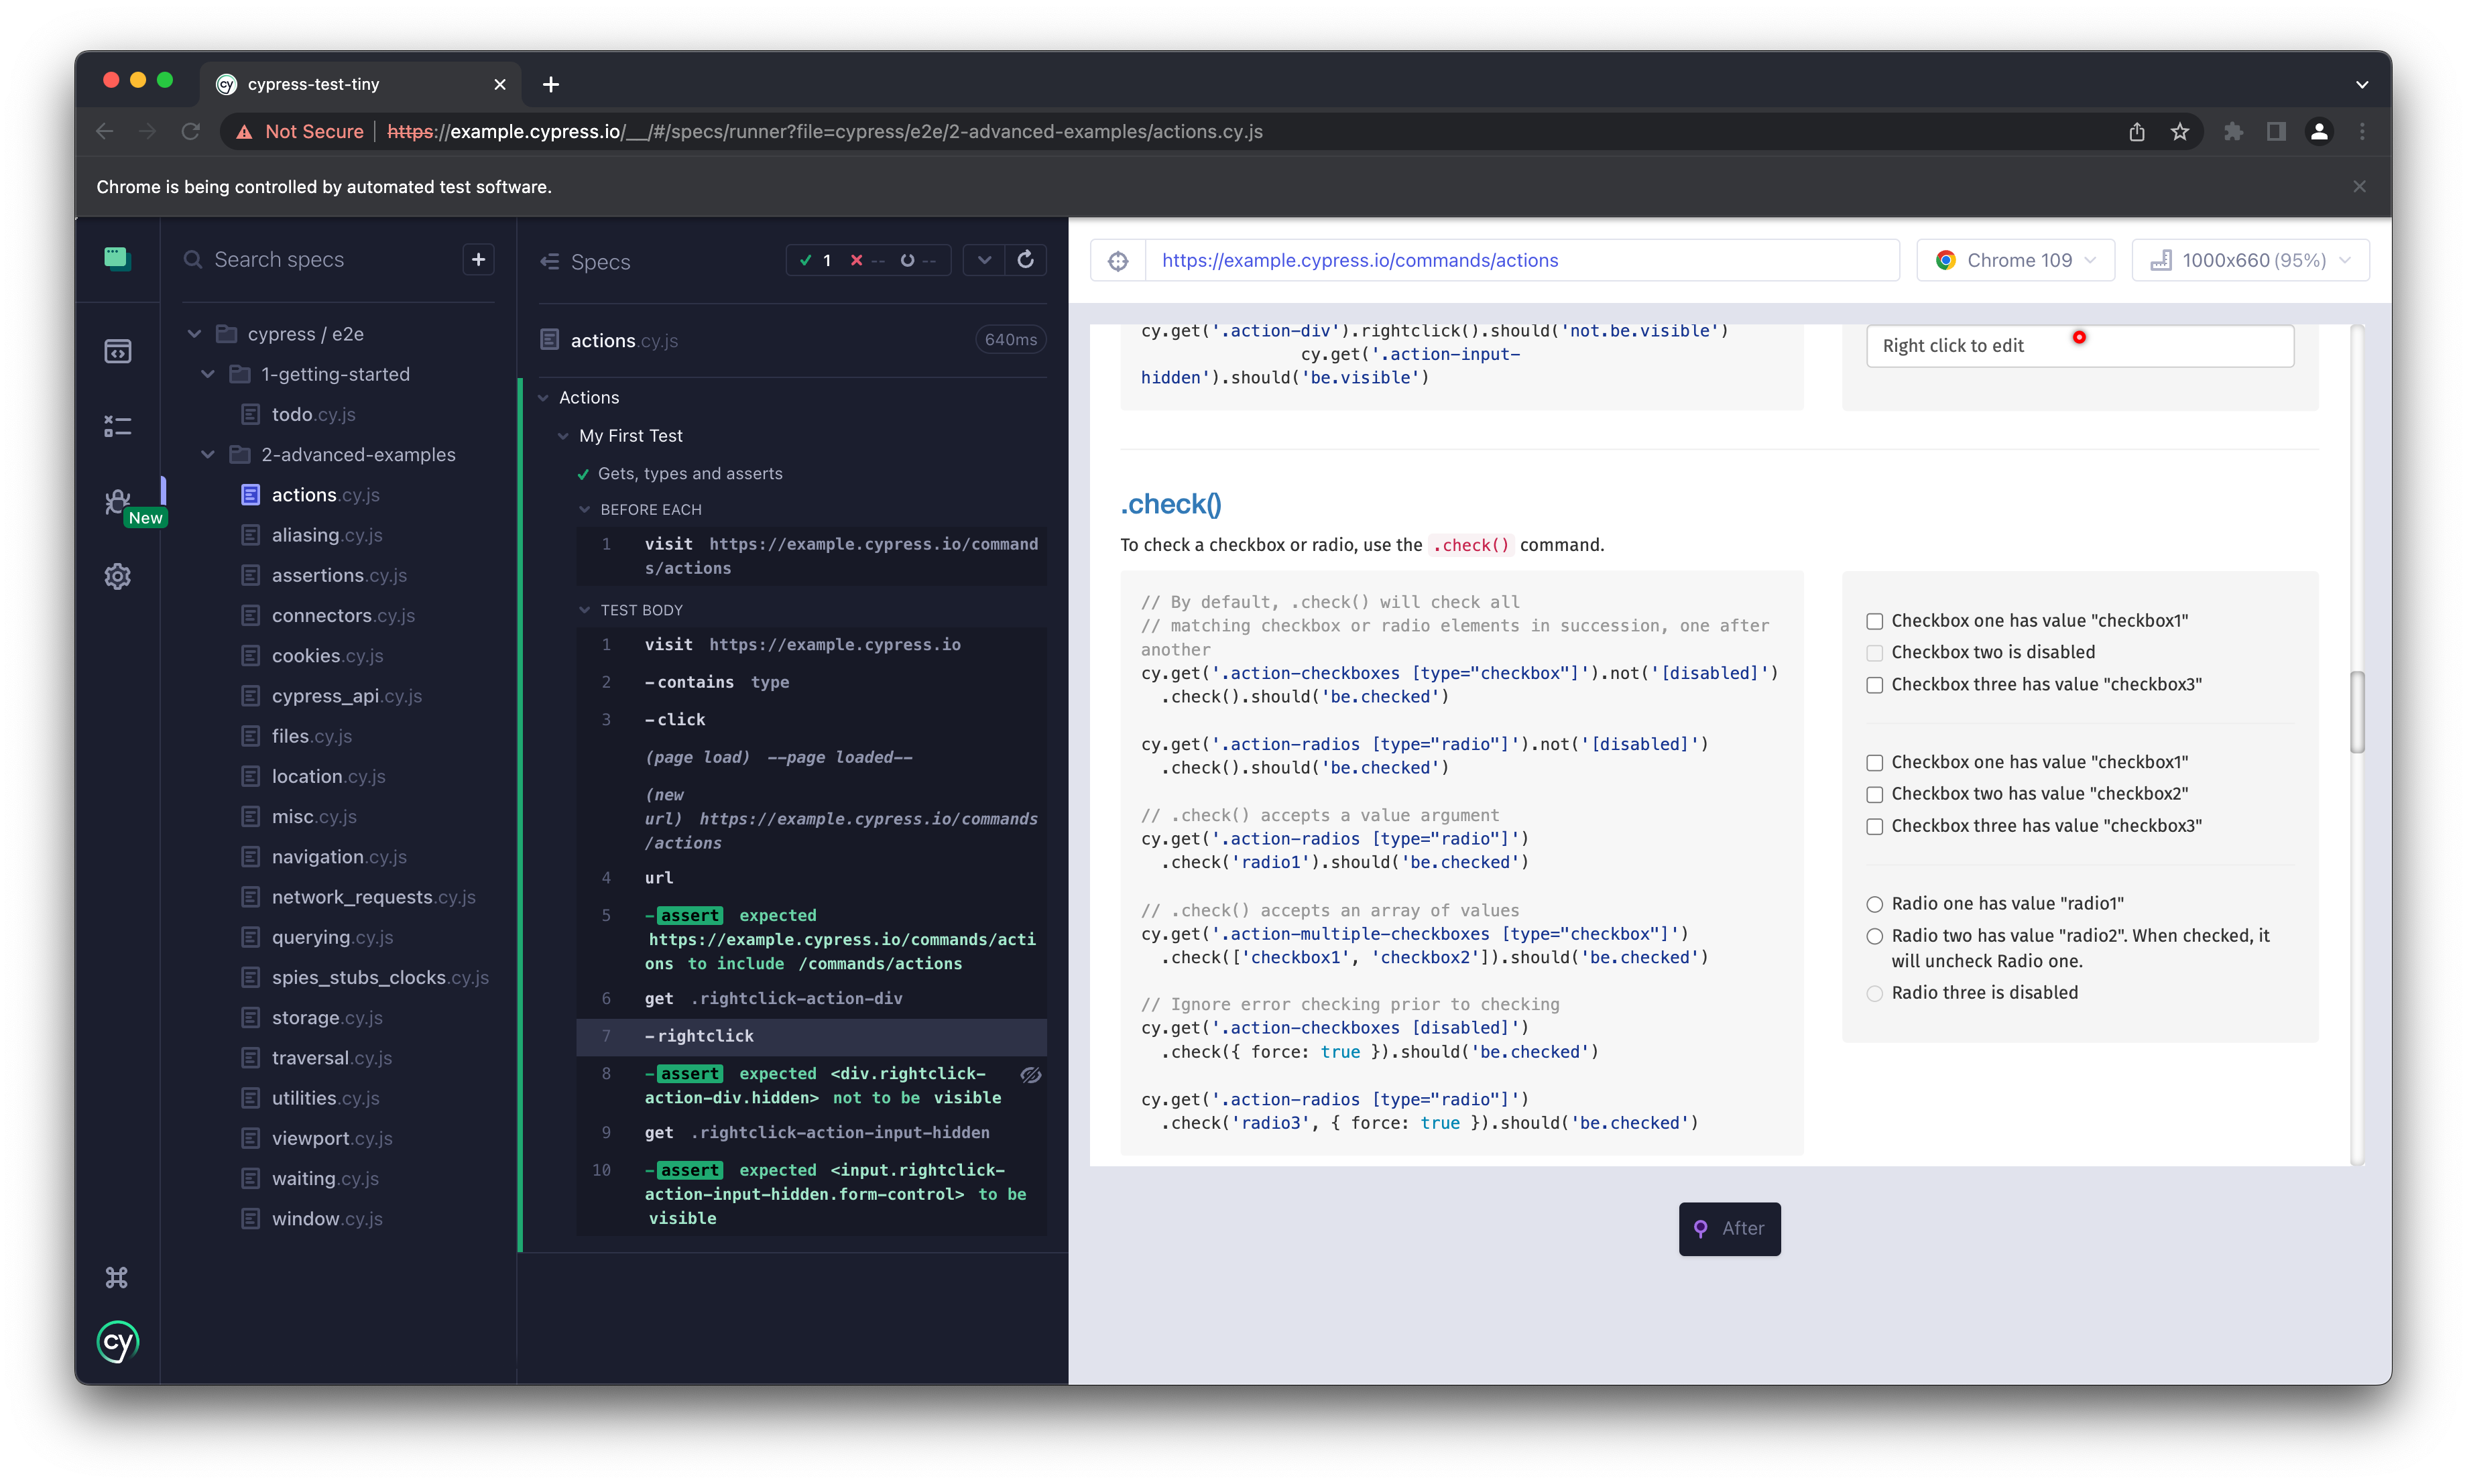Collapse My First Test chevron
This screenshot has height=1484, width=2467.
tap(563, 436)
